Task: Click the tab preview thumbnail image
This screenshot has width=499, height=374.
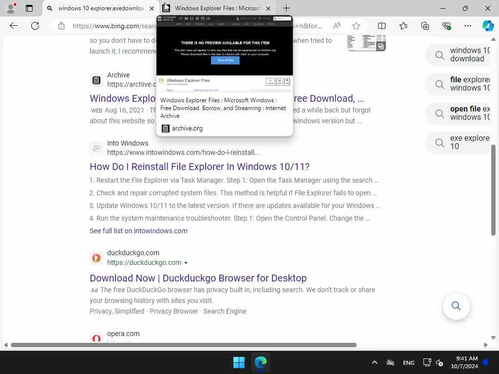Action: point(224,54)
